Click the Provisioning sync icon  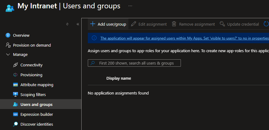(16, 75)
